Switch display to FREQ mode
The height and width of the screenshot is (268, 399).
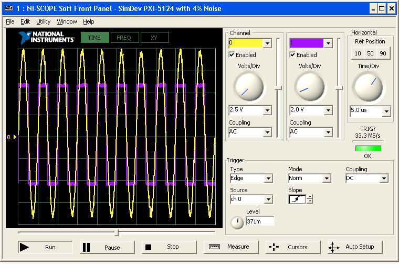[124, 38]
